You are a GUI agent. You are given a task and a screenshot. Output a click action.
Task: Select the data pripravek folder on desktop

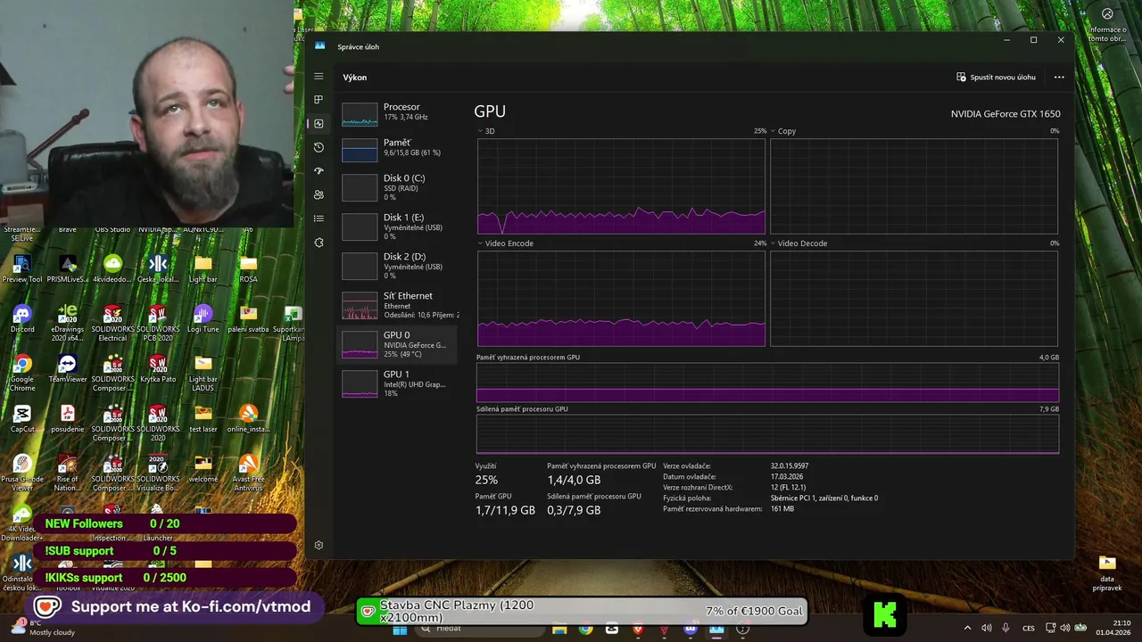click(x=1107, y=575)
